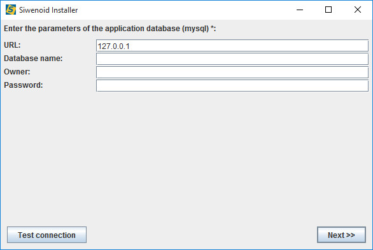This screenshot has width=373, height=250.
Task: Proceed with the Next >> button
Action: click(341, 235)
